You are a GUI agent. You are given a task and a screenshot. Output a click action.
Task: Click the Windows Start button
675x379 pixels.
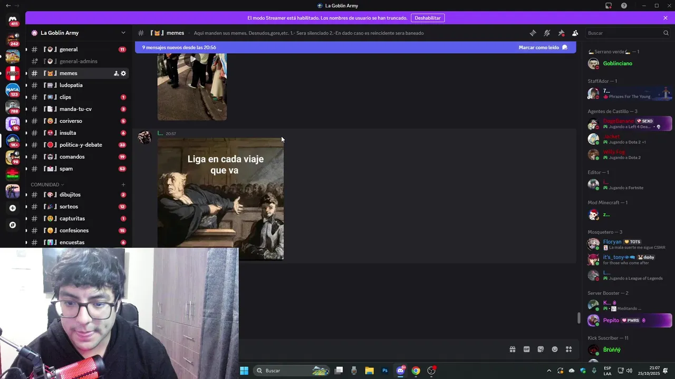(244, 371)
